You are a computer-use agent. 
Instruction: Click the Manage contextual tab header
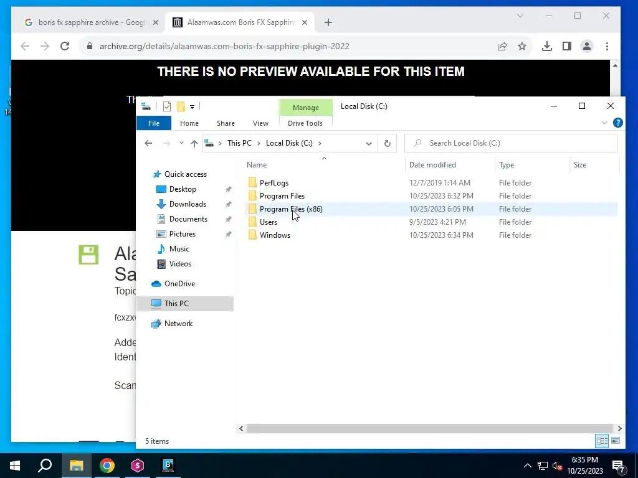click(x=305, y=108)
